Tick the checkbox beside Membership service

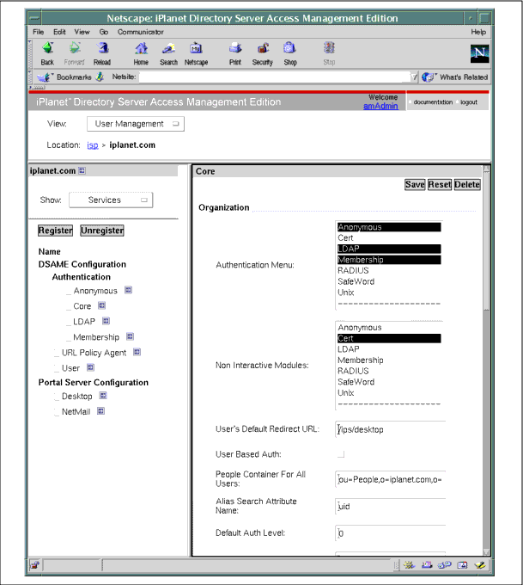point(68,337)
